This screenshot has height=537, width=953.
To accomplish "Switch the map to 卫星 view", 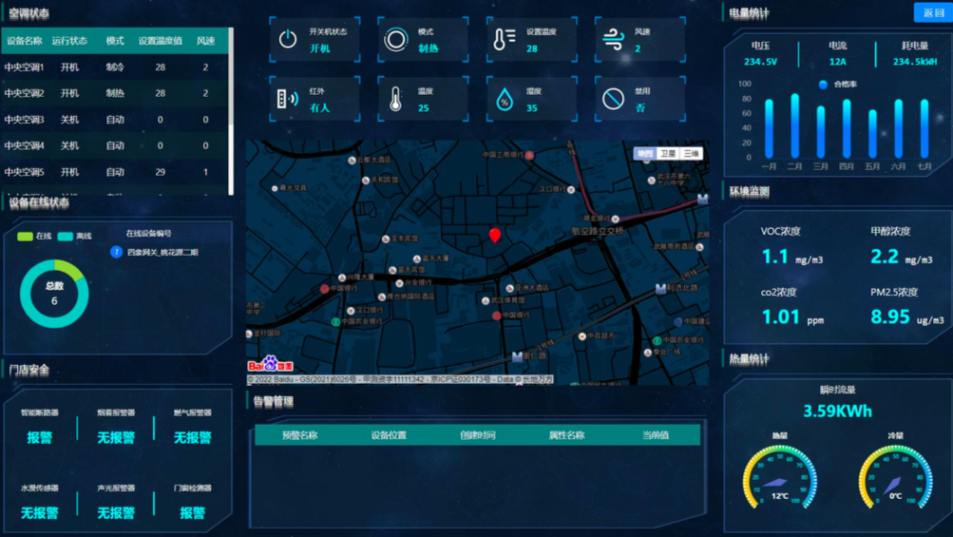I will coord(668,153).
